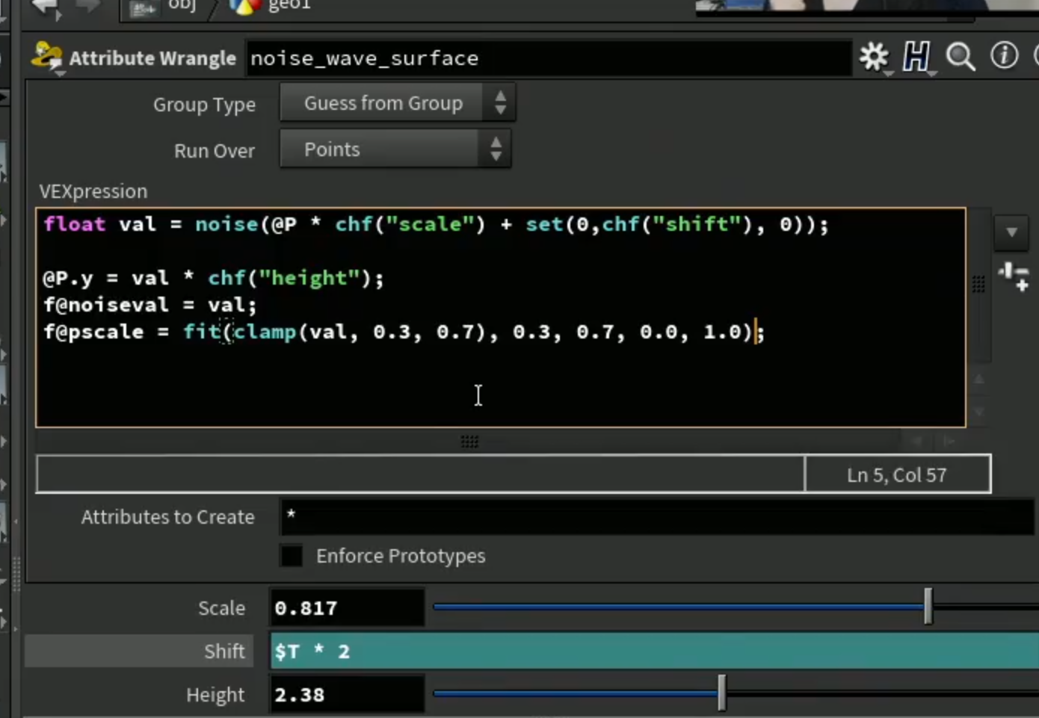Search parameters with the magnifier icon

pos(960,57)
